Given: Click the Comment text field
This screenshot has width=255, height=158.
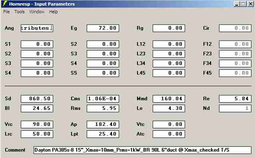Looking at the screenshot, I should [x=142, y=150].
